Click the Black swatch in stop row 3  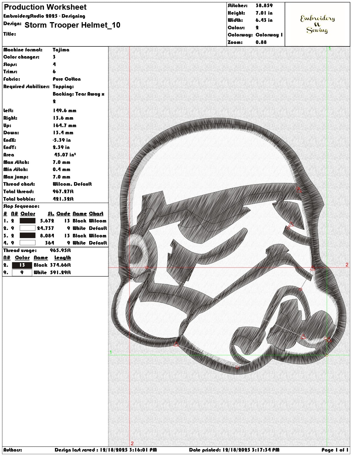(x=28, y=235)
